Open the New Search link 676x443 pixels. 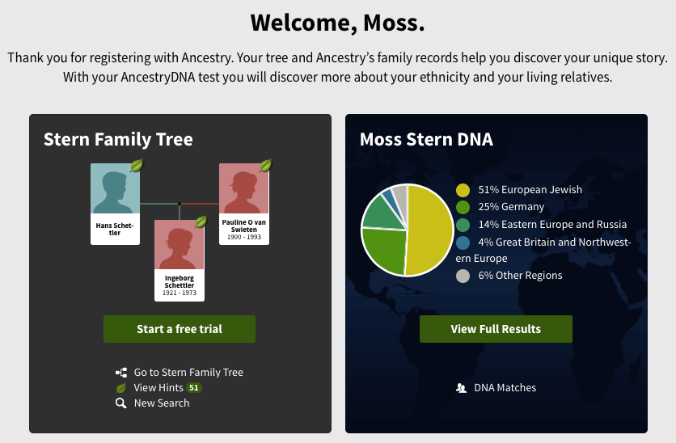click(x=162, y=403)
